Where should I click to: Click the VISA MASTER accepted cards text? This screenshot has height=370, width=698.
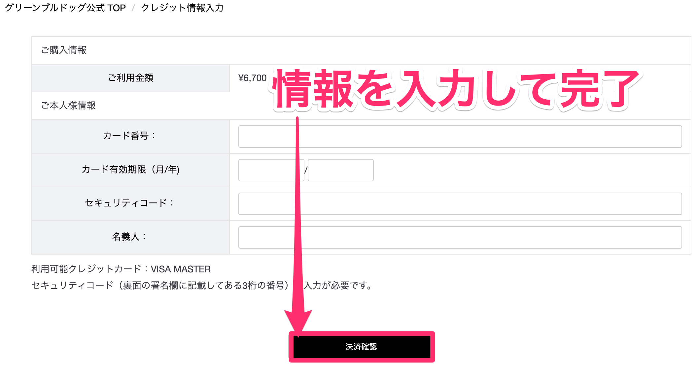[x=121, y=269]
